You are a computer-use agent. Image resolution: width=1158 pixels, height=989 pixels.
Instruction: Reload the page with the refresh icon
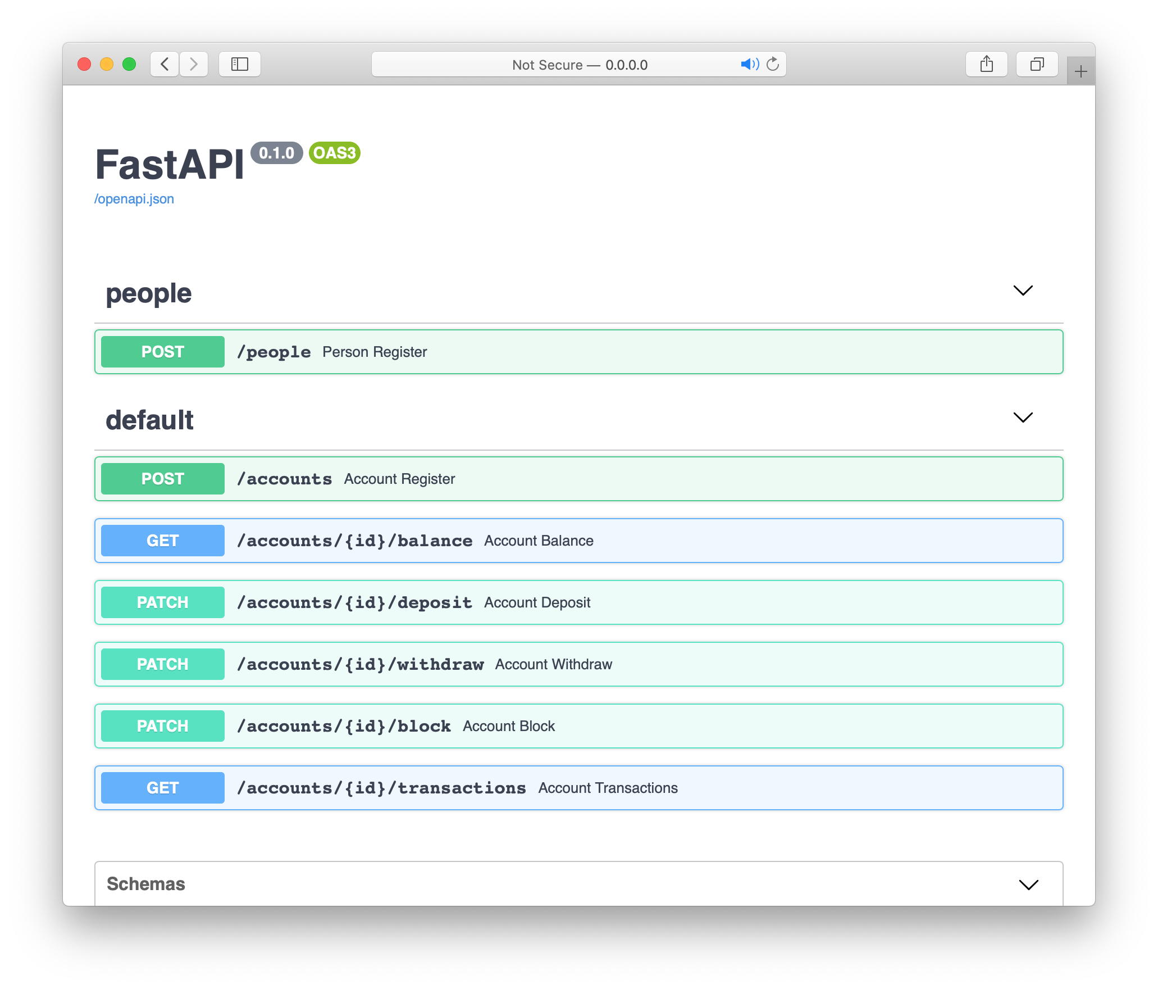tap(773, 64)
